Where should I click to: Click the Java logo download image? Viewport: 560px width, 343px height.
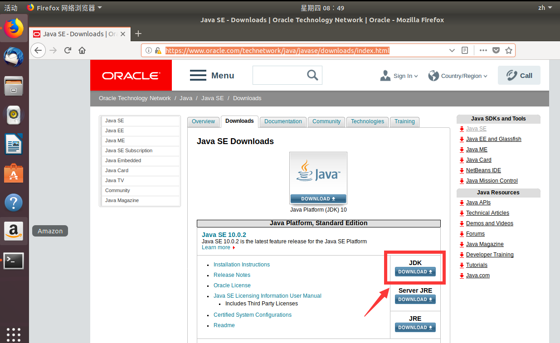[x=318, y=179]
